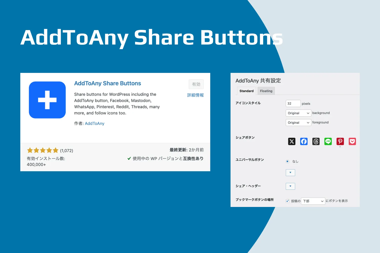Viewport: 380px width, 253px height.
Task: Open the AddToAny author link
Action: (94, 123)
